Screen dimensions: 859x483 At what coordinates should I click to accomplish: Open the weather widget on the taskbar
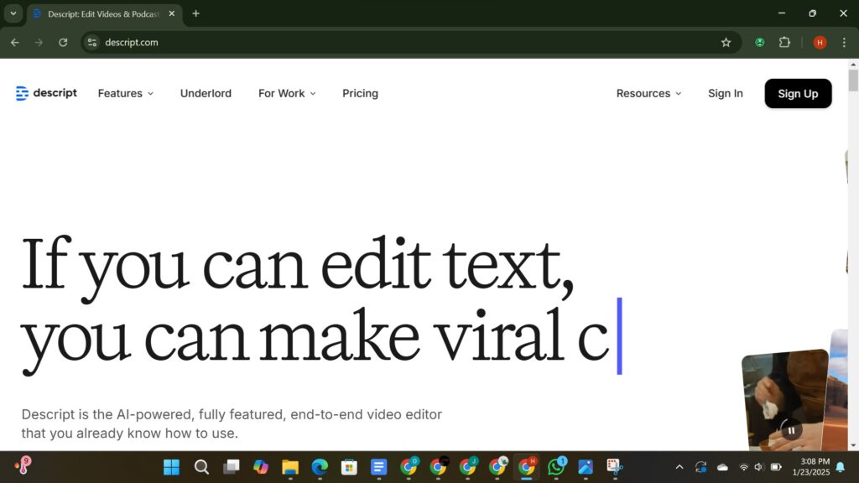(x=23, y=465)
